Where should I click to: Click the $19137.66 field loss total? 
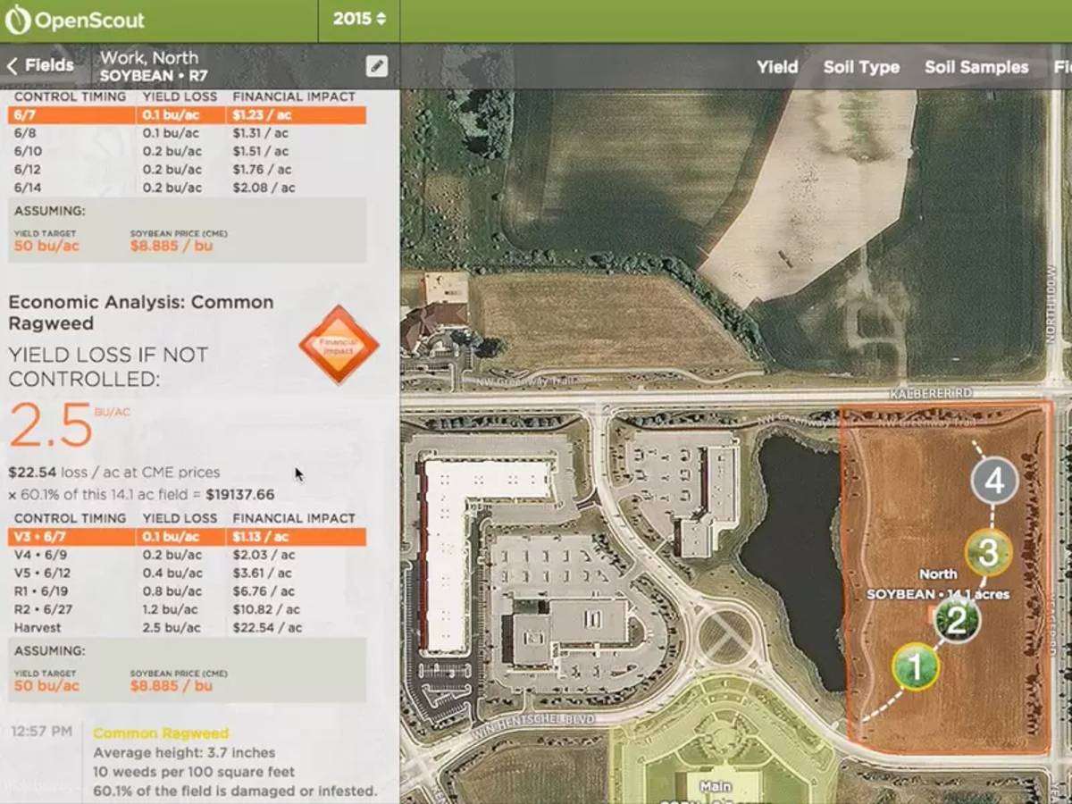239,494
